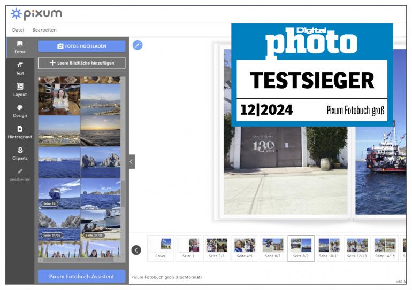412x290 pixels.
Task: Go to previous pages in the page strip
Action: click(136, 250)
